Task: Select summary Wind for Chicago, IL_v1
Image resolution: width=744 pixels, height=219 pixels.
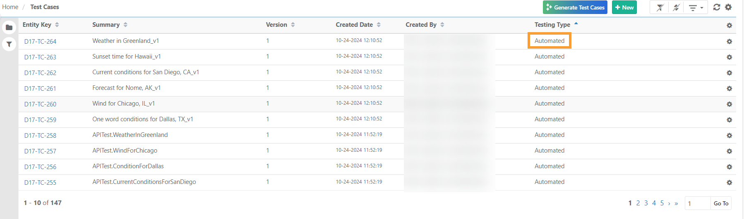Action: pos(124,104)
